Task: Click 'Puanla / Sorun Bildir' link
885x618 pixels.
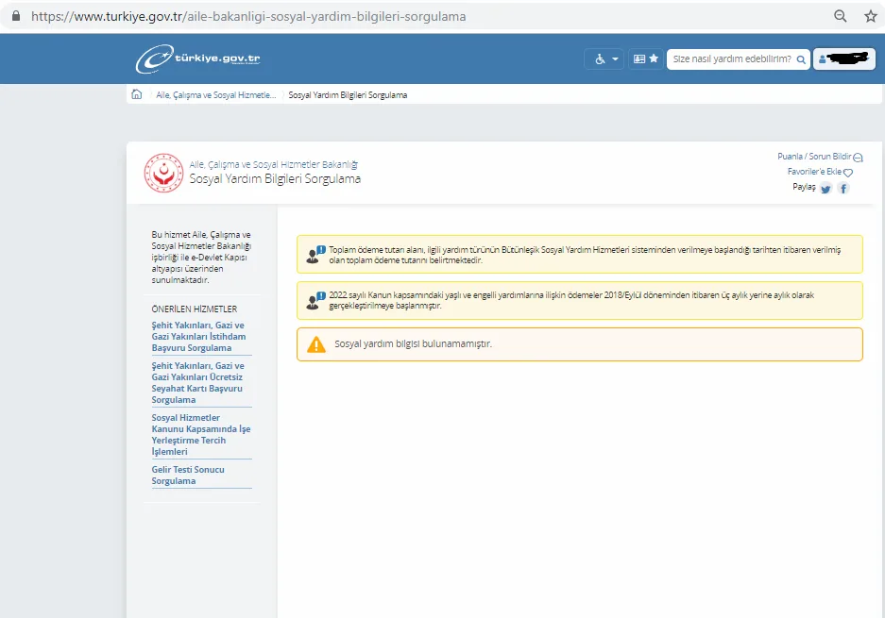Action: pyautogui.click(x=820, y=157)
